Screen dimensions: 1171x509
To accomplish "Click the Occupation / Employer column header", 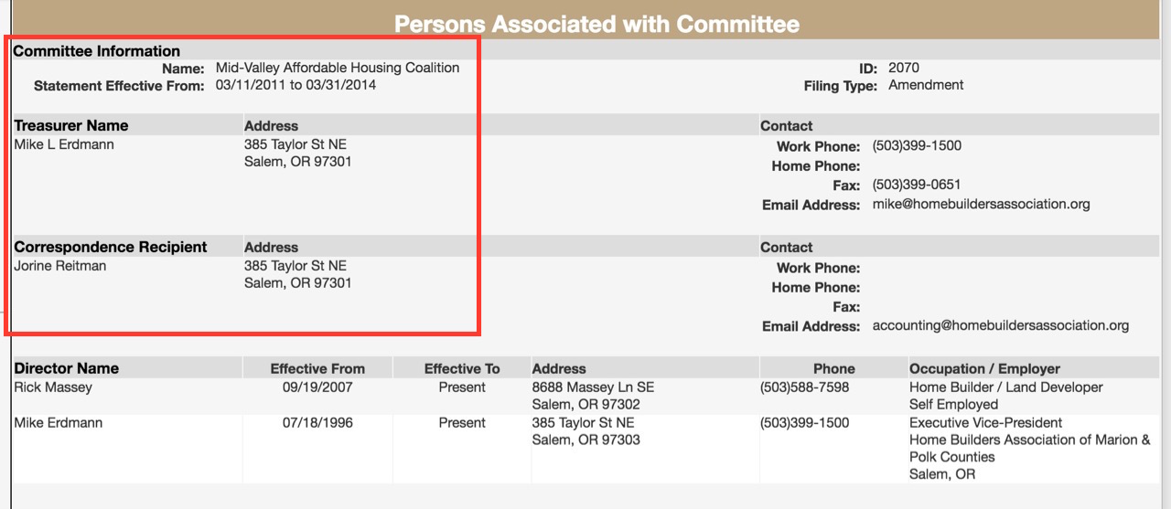I will (984, 369).
